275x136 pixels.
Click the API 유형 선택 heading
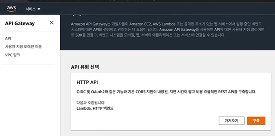[85, 67]
